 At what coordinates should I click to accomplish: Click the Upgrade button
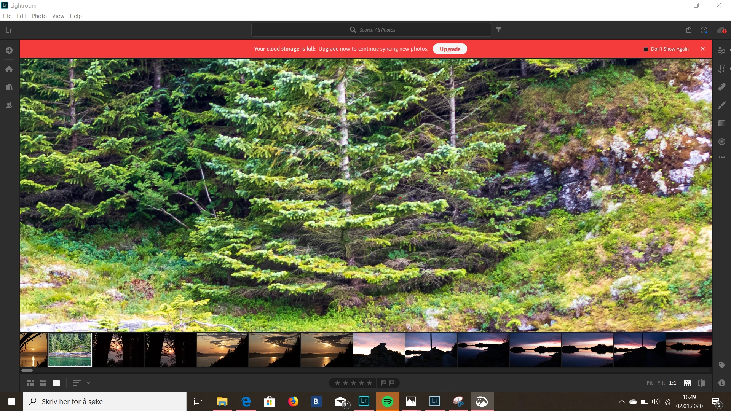point(450,49)
